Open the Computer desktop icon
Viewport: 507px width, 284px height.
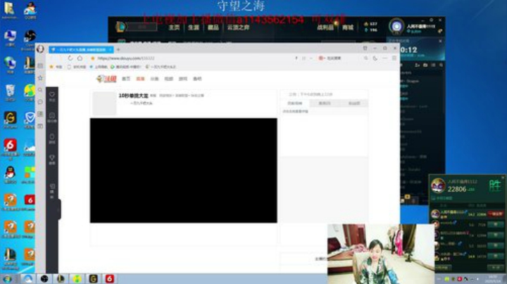coord(10,37)
